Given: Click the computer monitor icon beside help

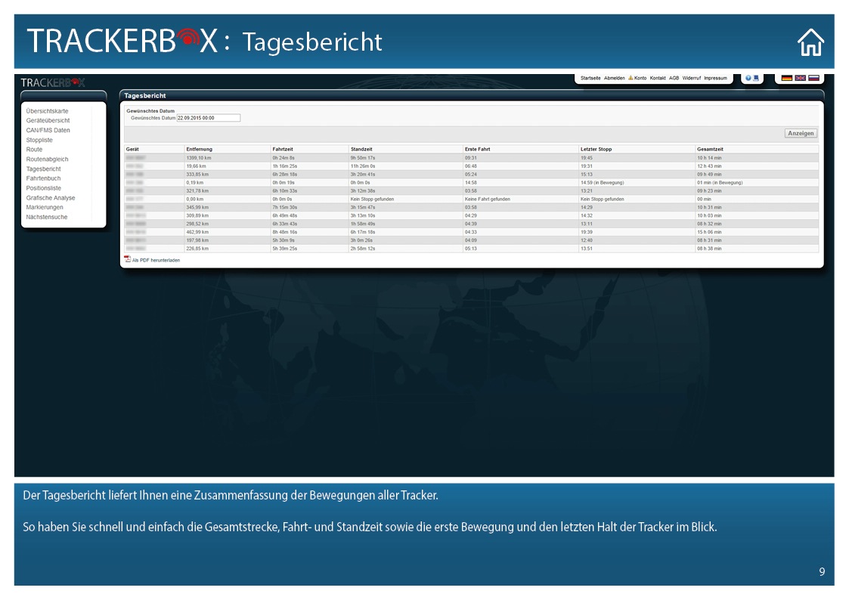Looking at the screenshot, I should point(756,78).
